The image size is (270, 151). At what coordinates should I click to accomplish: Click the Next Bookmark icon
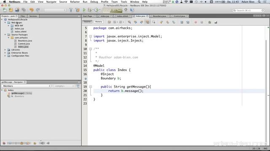click(167, 22)
